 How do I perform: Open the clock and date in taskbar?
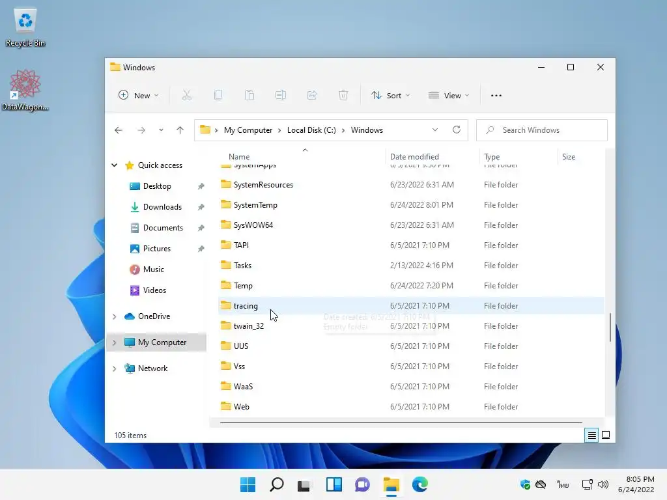click(636, 484)
